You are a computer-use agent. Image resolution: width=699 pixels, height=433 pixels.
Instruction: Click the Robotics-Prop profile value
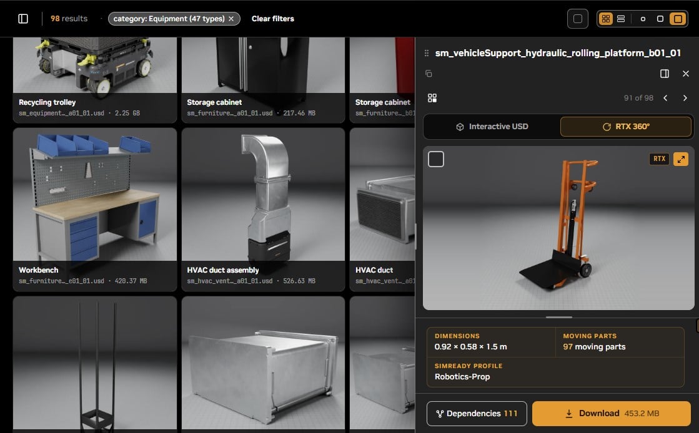pos(462,376)
